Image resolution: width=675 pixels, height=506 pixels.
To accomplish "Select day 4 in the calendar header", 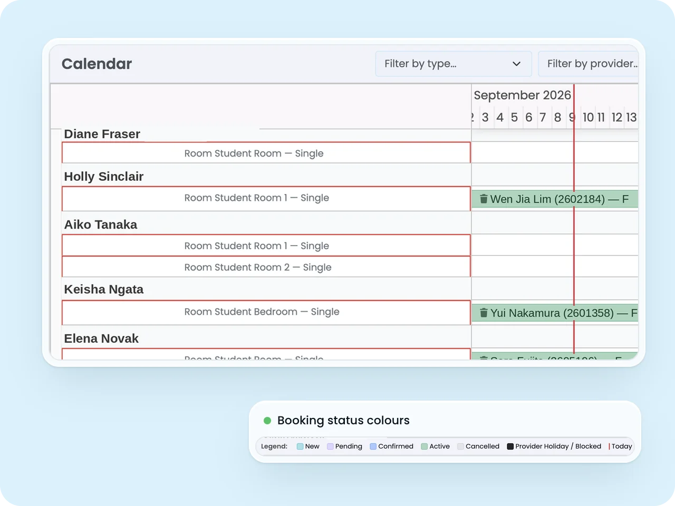I will tap(500, 117).
